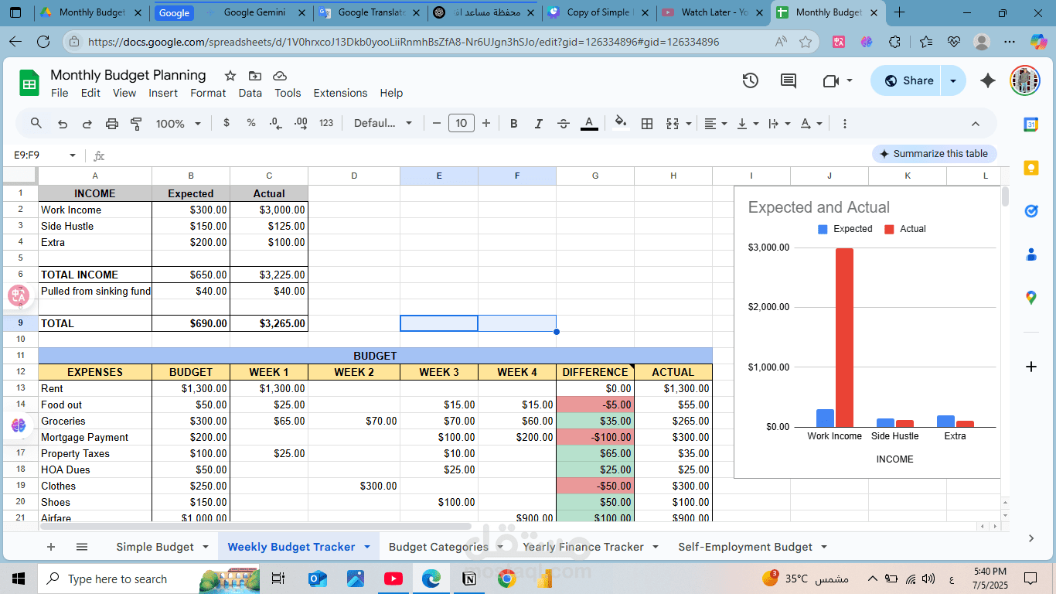Open the Tools menu
This screenshot has height=594, width=1056.
(x=288, y=93)
